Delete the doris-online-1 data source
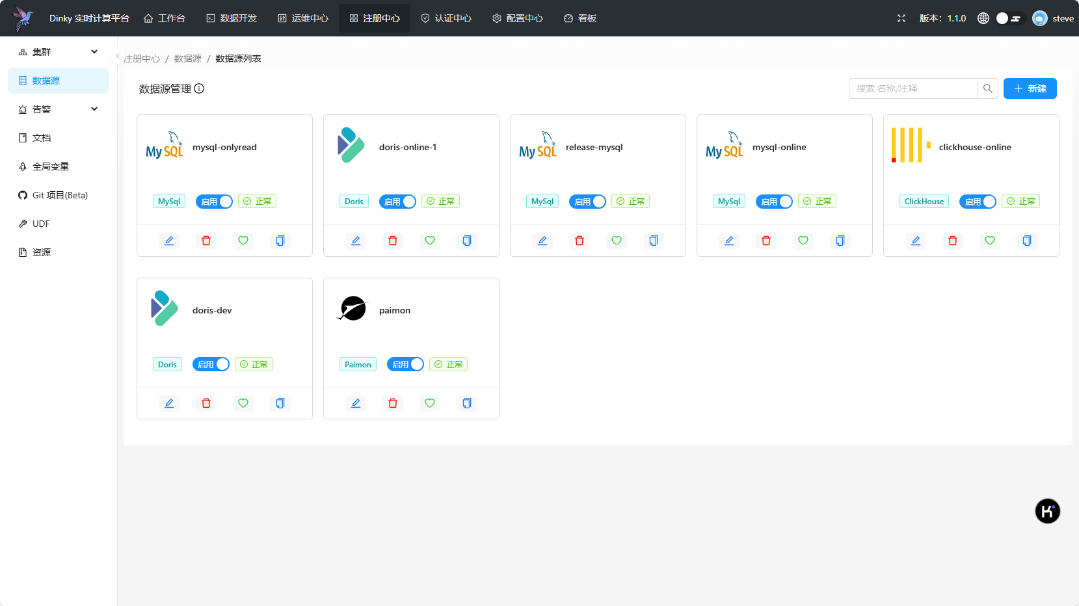The height and width of the screenshot is (606, 1079). (393, 241)
